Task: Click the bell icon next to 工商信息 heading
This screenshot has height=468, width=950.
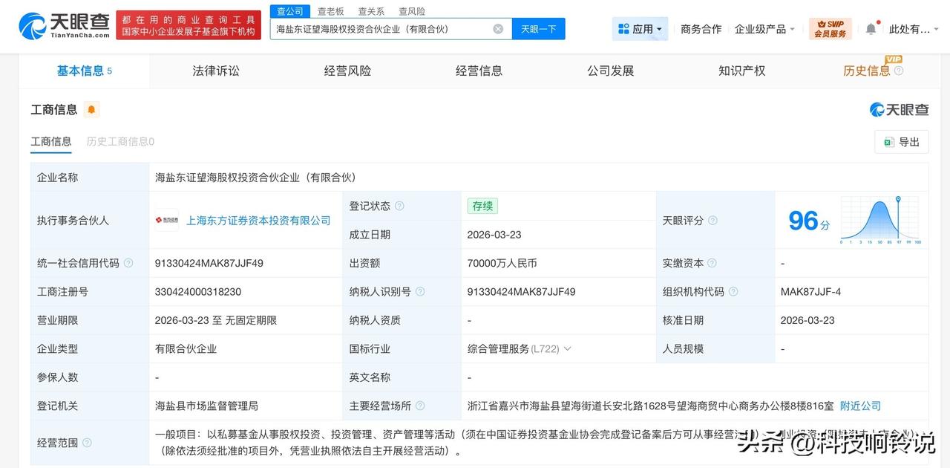Action: 91,109
